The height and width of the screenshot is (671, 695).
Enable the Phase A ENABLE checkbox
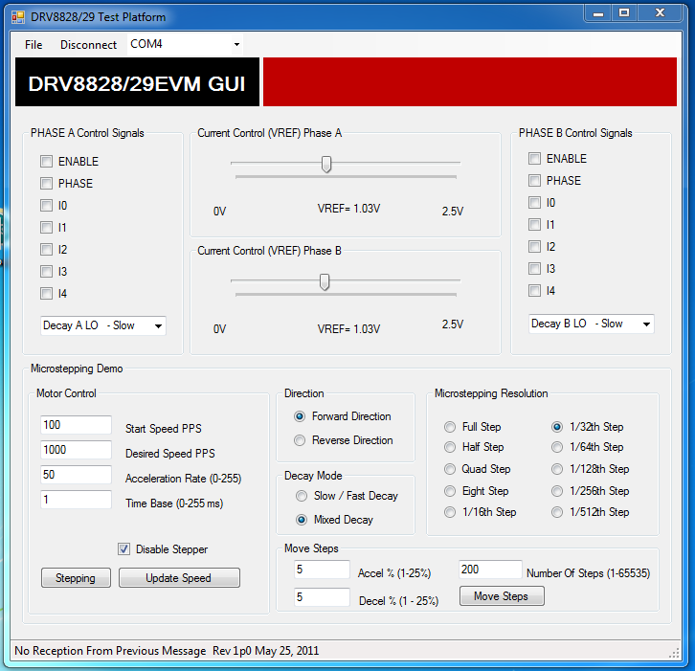[47, 162]
